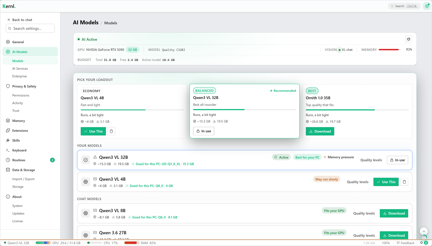Click the 100% zoom value in status bar
Viewport: 432px width, 246px height.
tap(386, 243)
